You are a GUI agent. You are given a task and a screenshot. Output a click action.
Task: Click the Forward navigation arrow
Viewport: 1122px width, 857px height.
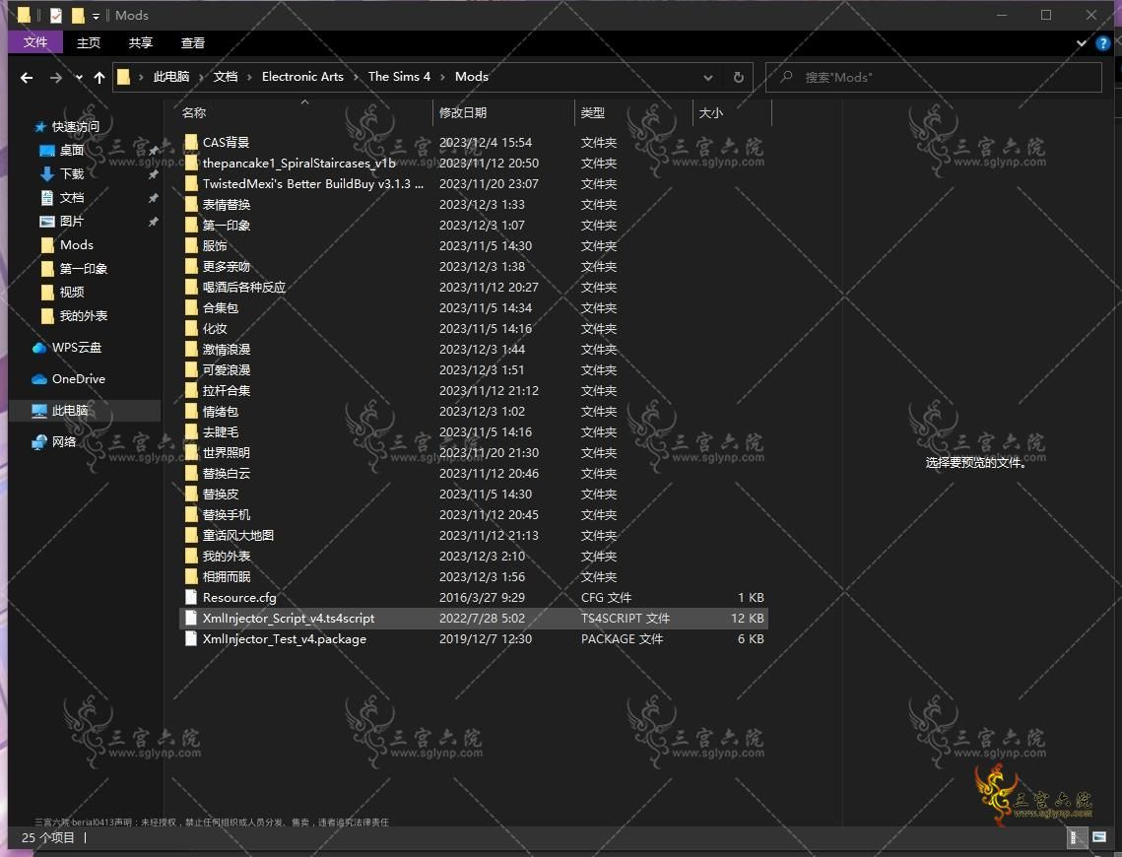point(55,77)
